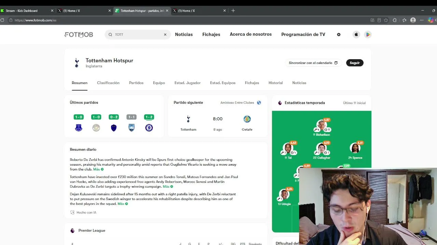This screenshot has height=245, width=437.
Task: Click the globe icon beside Amistoso Entre Clubes
Action: tap(259, 103)
